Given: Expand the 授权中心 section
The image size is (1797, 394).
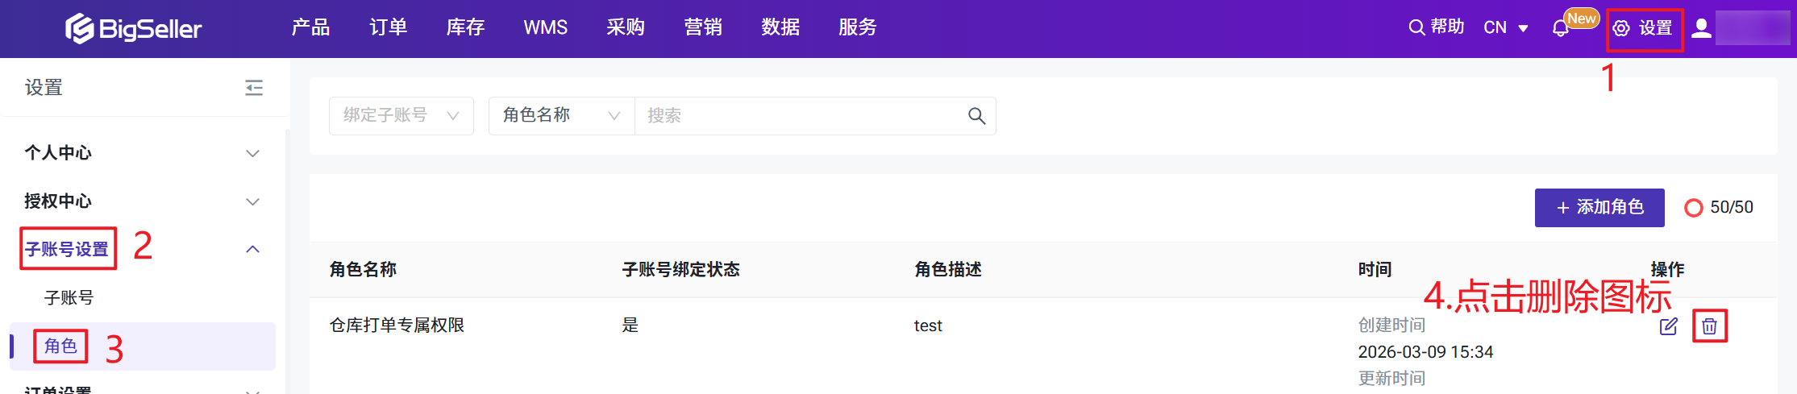Looking at the screenshot, I should pos(252,201).
